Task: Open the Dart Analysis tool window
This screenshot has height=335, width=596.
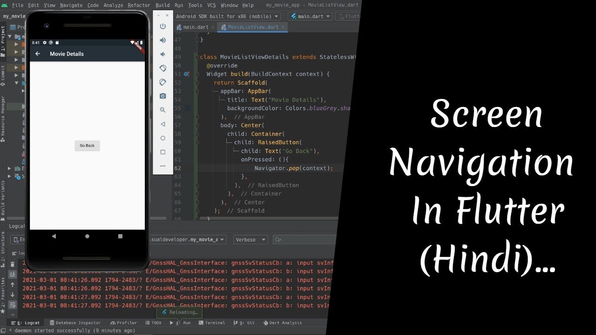Action: point(282,322)
